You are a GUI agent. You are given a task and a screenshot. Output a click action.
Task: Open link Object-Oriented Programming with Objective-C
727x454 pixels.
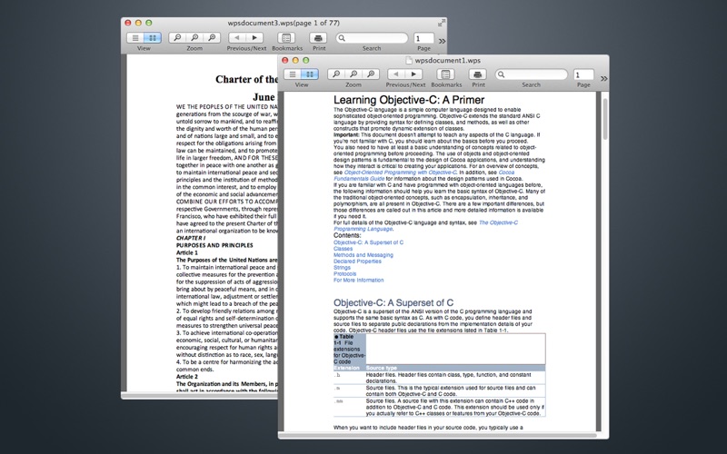click(x=400, y=173)
